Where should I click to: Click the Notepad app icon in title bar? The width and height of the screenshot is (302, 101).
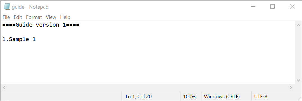pos(7,7)
